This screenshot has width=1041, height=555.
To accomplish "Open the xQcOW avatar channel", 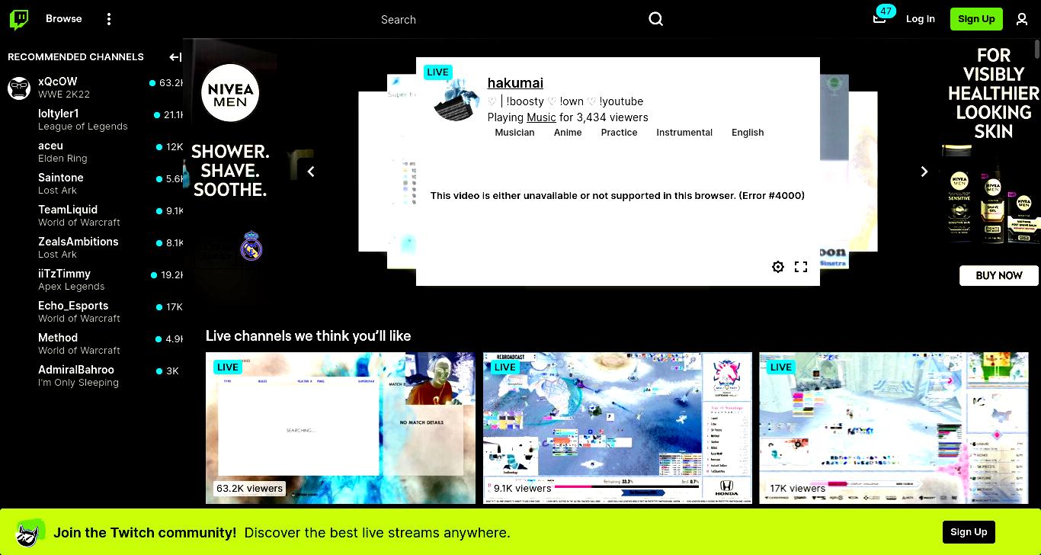I will click(19, 88).
